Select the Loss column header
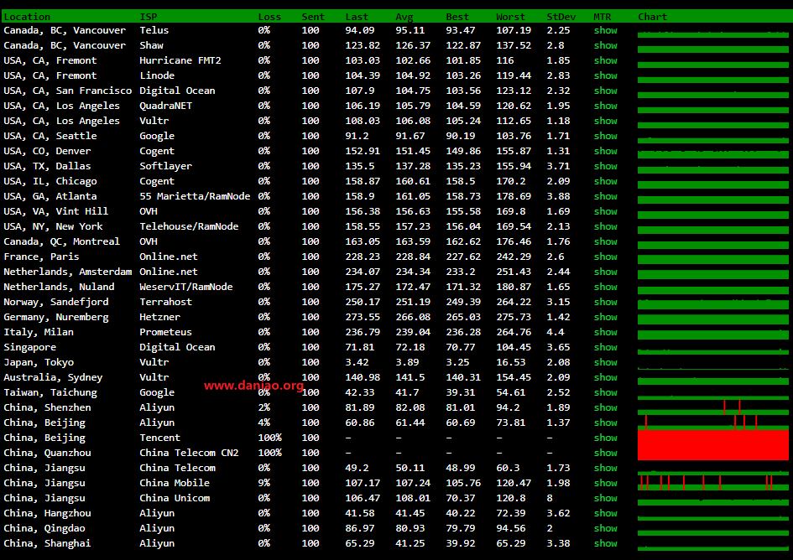The image size is (793, 560). 269,17
